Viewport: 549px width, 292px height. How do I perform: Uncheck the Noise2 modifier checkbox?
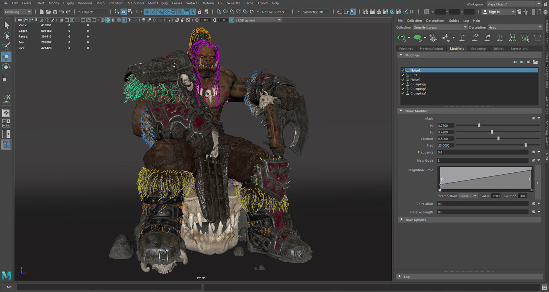(x=403, y=70)
